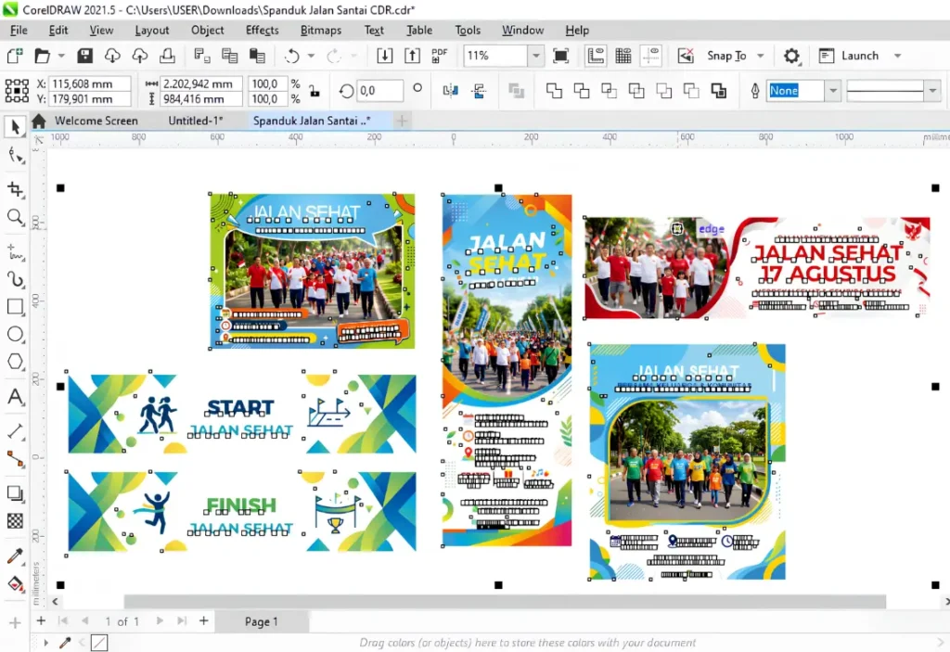
Task: Select the Pick tool
Action: 15,127
